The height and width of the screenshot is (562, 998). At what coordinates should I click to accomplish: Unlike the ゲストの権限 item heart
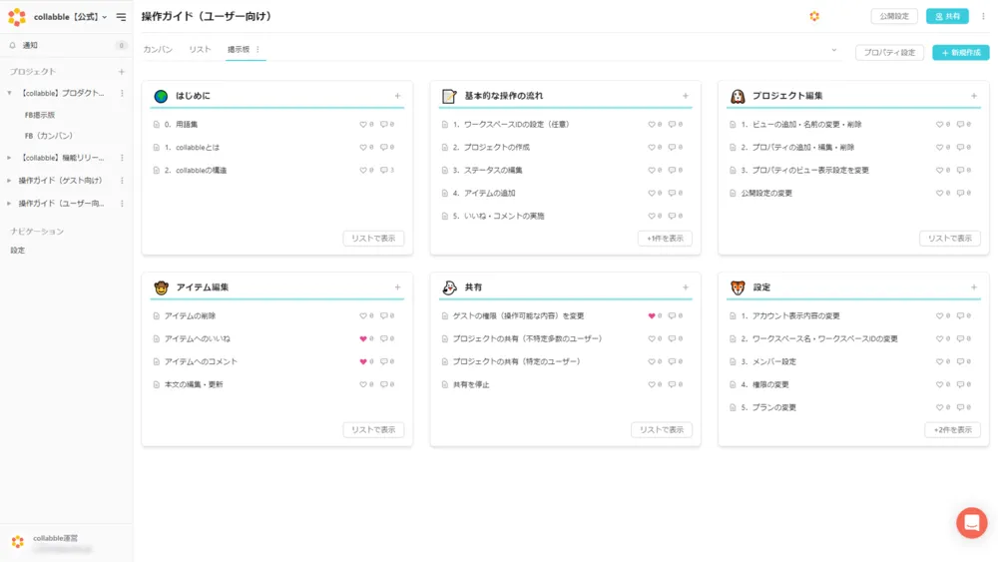(x=651, y=316)
